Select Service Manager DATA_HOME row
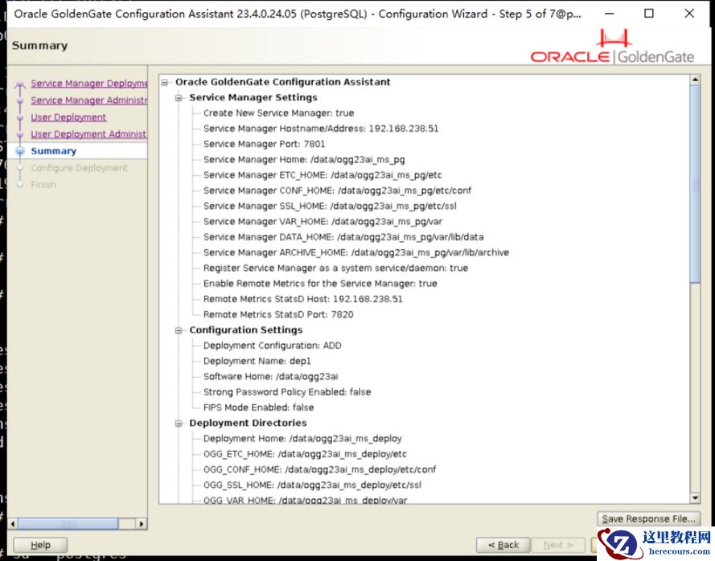The image size is (715, 561). (x=343, y=237)
